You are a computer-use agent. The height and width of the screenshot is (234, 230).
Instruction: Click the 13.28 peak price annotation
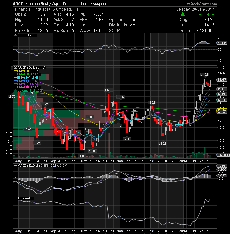[152, 103]
